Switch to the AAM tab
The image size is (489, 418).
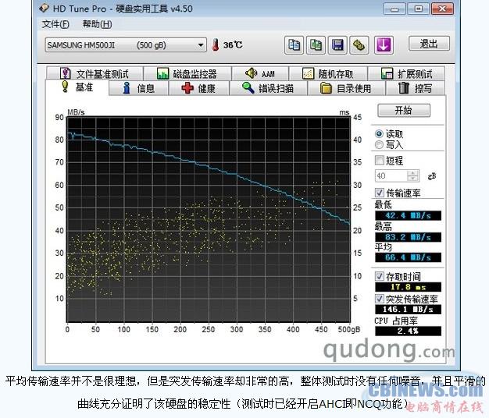coord(260,74)
